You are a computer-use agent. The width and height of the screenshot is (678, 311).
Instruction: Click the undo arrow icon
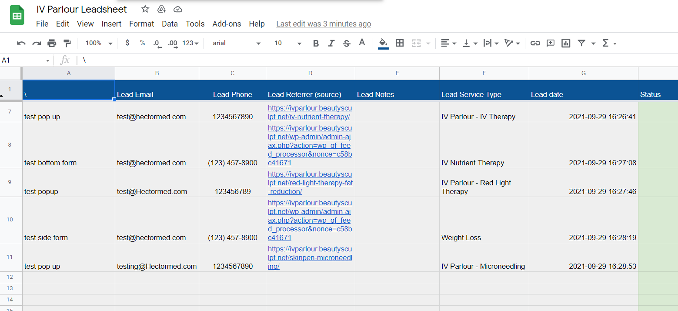[21, 43]
